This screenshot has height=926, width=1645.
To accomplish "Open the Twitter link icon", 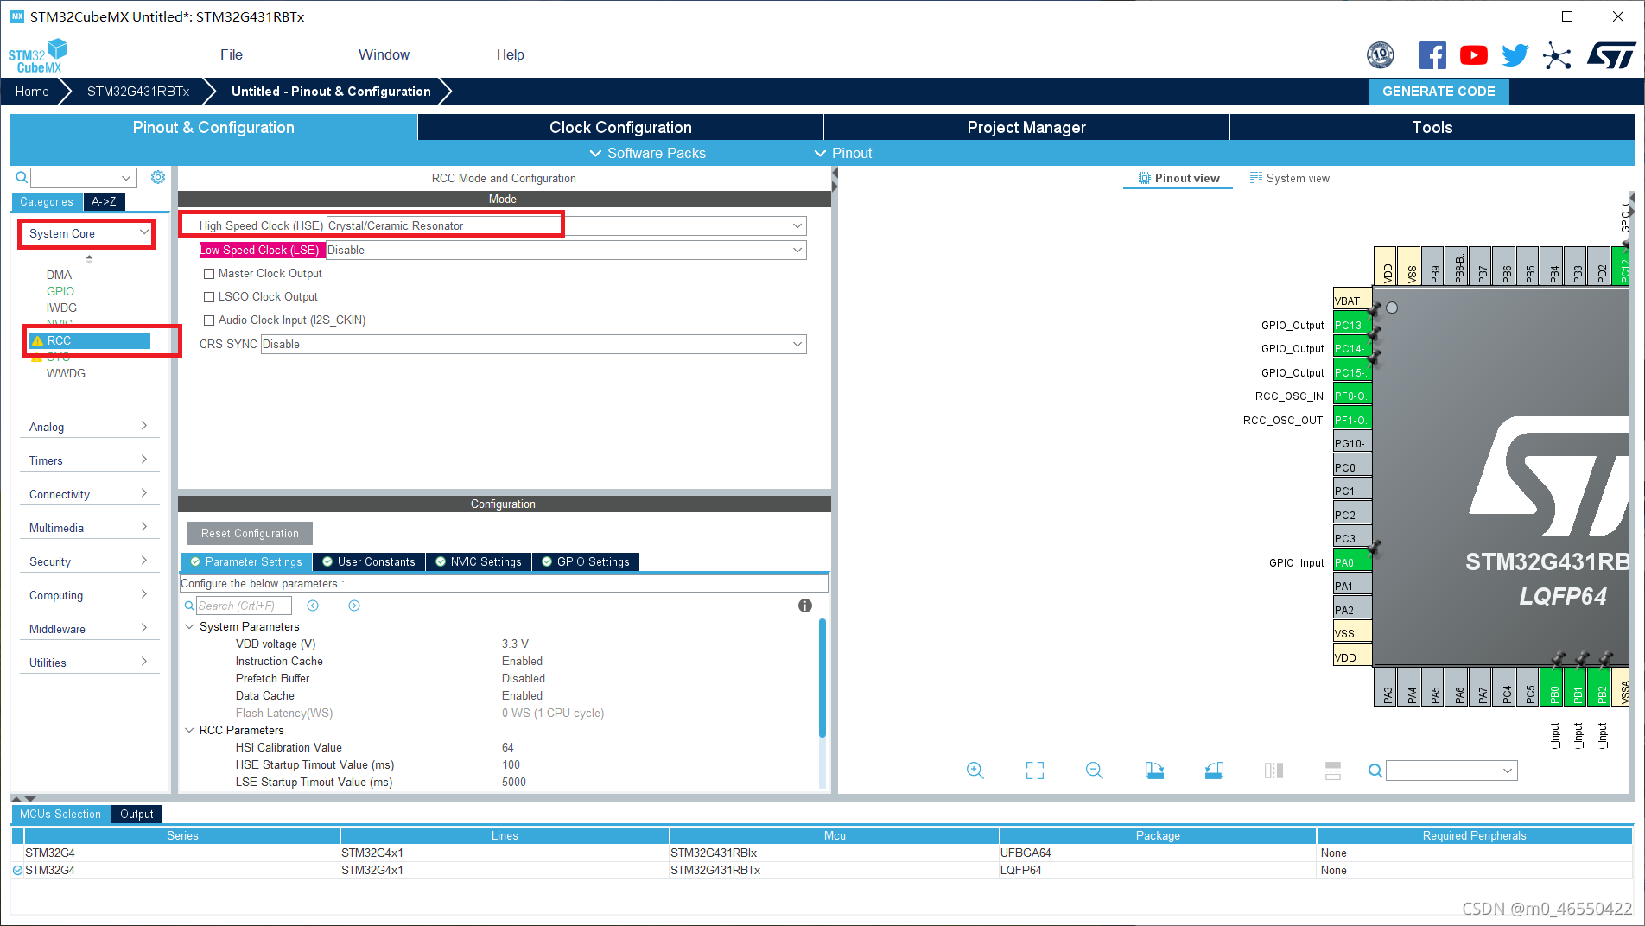I will coord(1515,55).
